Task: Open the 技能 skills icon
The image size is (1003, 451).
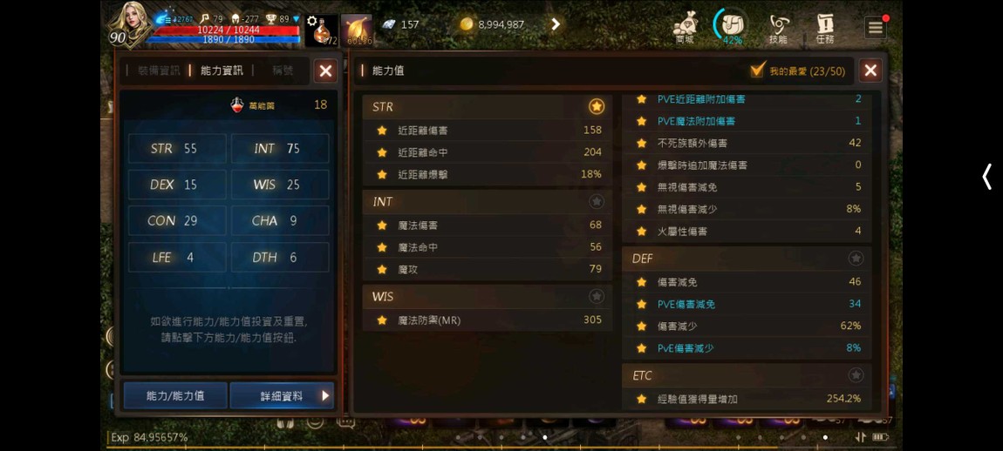Action: point(779,28)
